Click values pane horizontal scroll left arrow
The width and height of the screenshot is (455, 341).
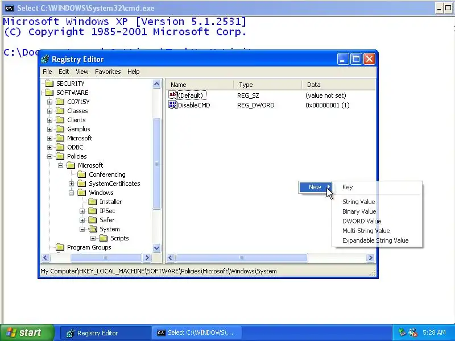click(171, 258)
